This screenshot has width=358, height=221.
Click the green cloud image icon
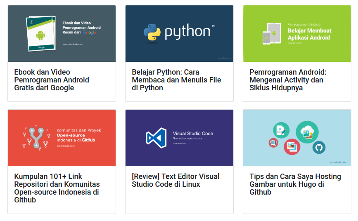307,132
